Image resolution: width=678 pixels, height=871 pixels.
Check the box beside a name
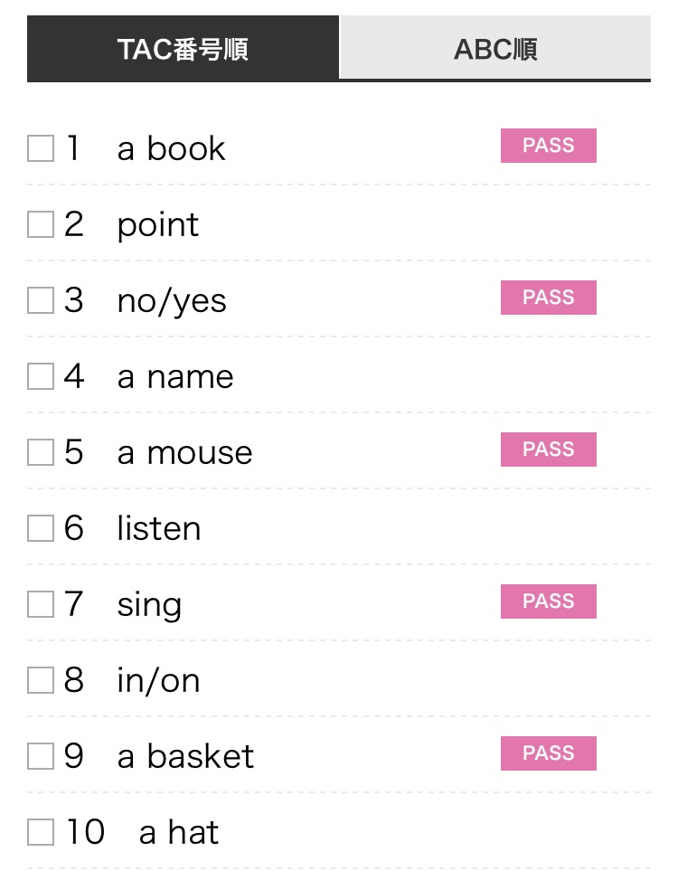tap(41, 376)
